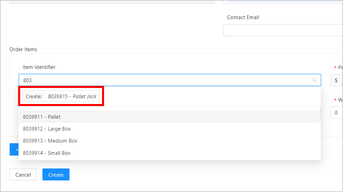Screen dimensions: 343x192
Task: Click the required Weight label
Action: click(x=340, y=100)
